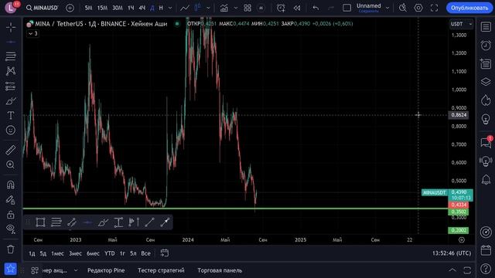Toggle the favorites star toolbar

click(x=10, y=269)
